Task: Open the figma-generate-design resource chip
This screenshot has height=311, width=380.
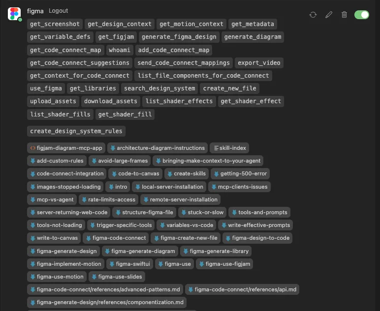Action: tap(63, 251)
